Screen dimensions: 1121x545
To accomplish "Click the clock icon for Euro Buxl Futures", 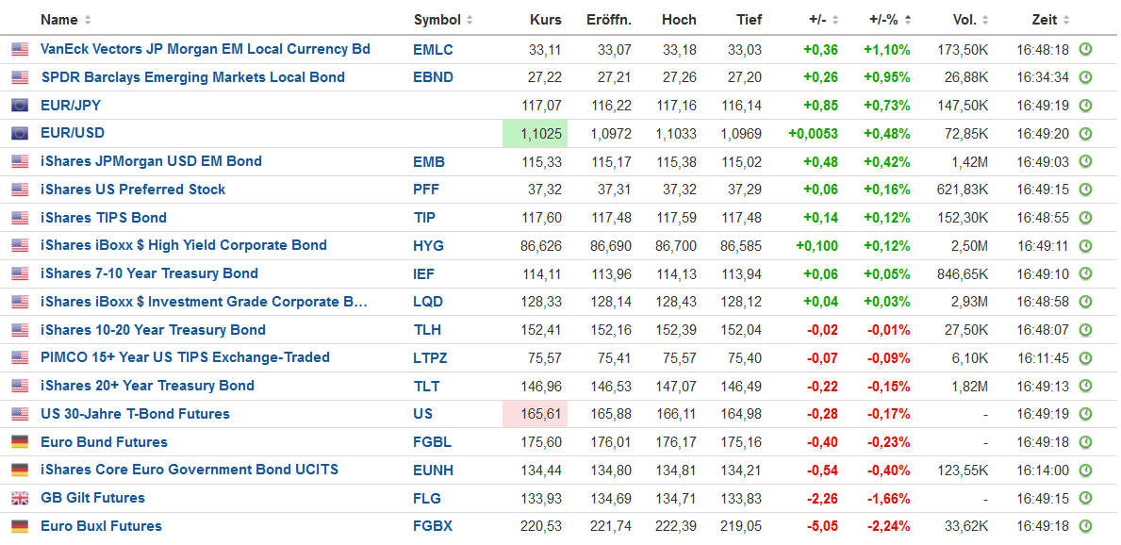I will [1085, 526].
